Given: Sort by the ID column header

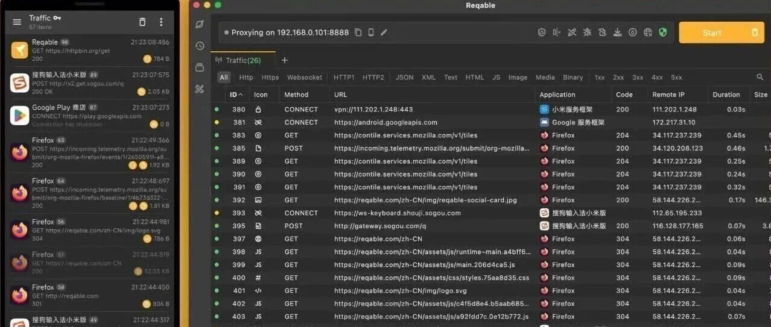Looking at the screenshot, I should click(x=236, y=95).
